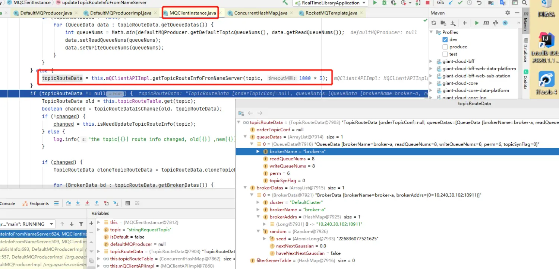Uncheck the dev Maven profile

445,39
